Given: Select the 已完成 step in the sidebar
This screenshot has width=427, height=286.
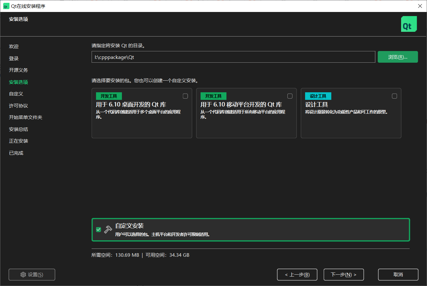Looking at the screenshot, I should [x=16, y=153].
